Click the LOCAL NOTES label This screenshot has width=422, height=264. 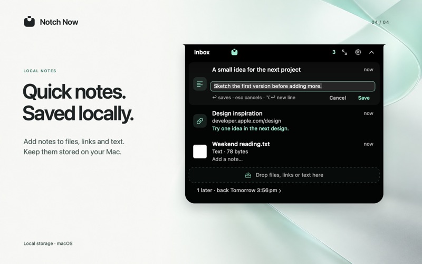point(40,71)
